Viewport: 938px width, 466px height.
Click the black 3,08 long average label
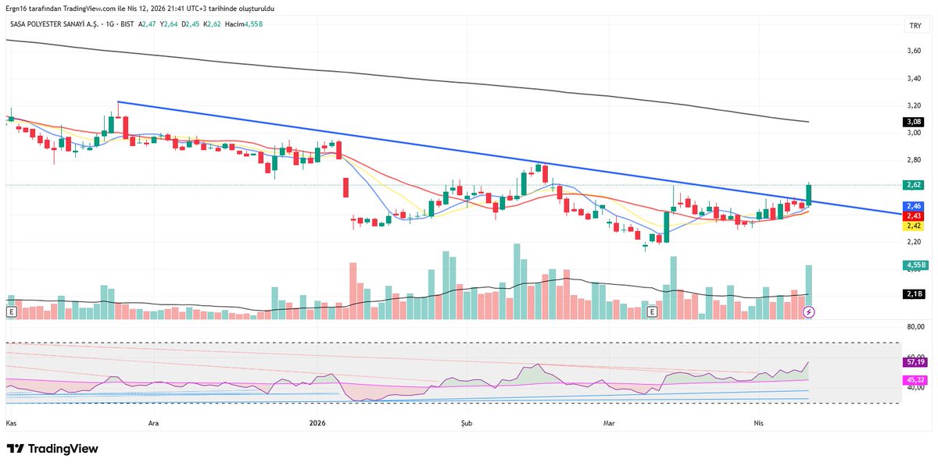coord(915,122)
